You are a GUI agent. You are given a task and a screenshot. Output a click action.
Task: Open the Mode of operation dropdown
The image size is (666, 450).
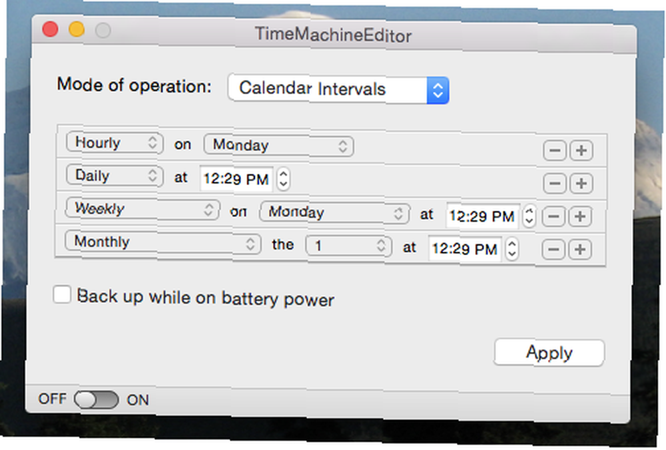click(x=338, y=89)
